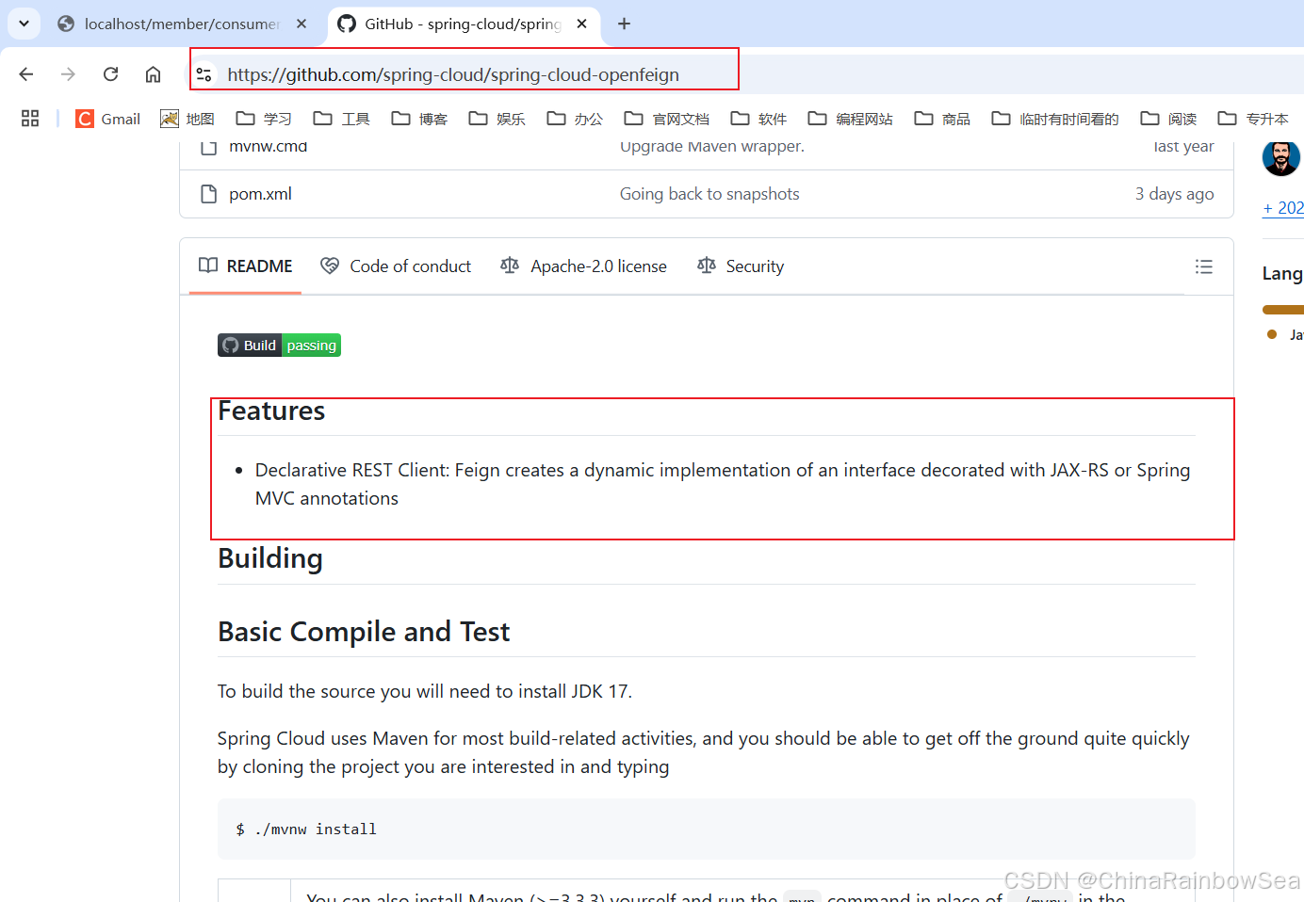This screenshot has width=1304, height=902.
Task: Expand the 软件 bookmarks folder
Action: coord(758,119)
